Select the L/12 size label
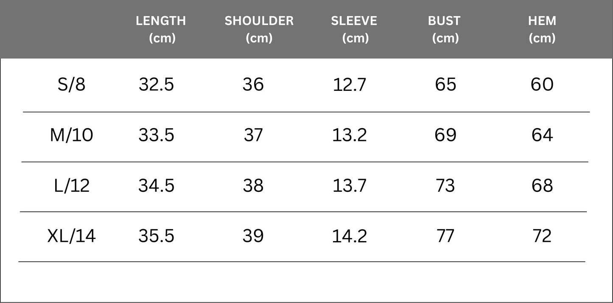 click(x=72, y=186)
